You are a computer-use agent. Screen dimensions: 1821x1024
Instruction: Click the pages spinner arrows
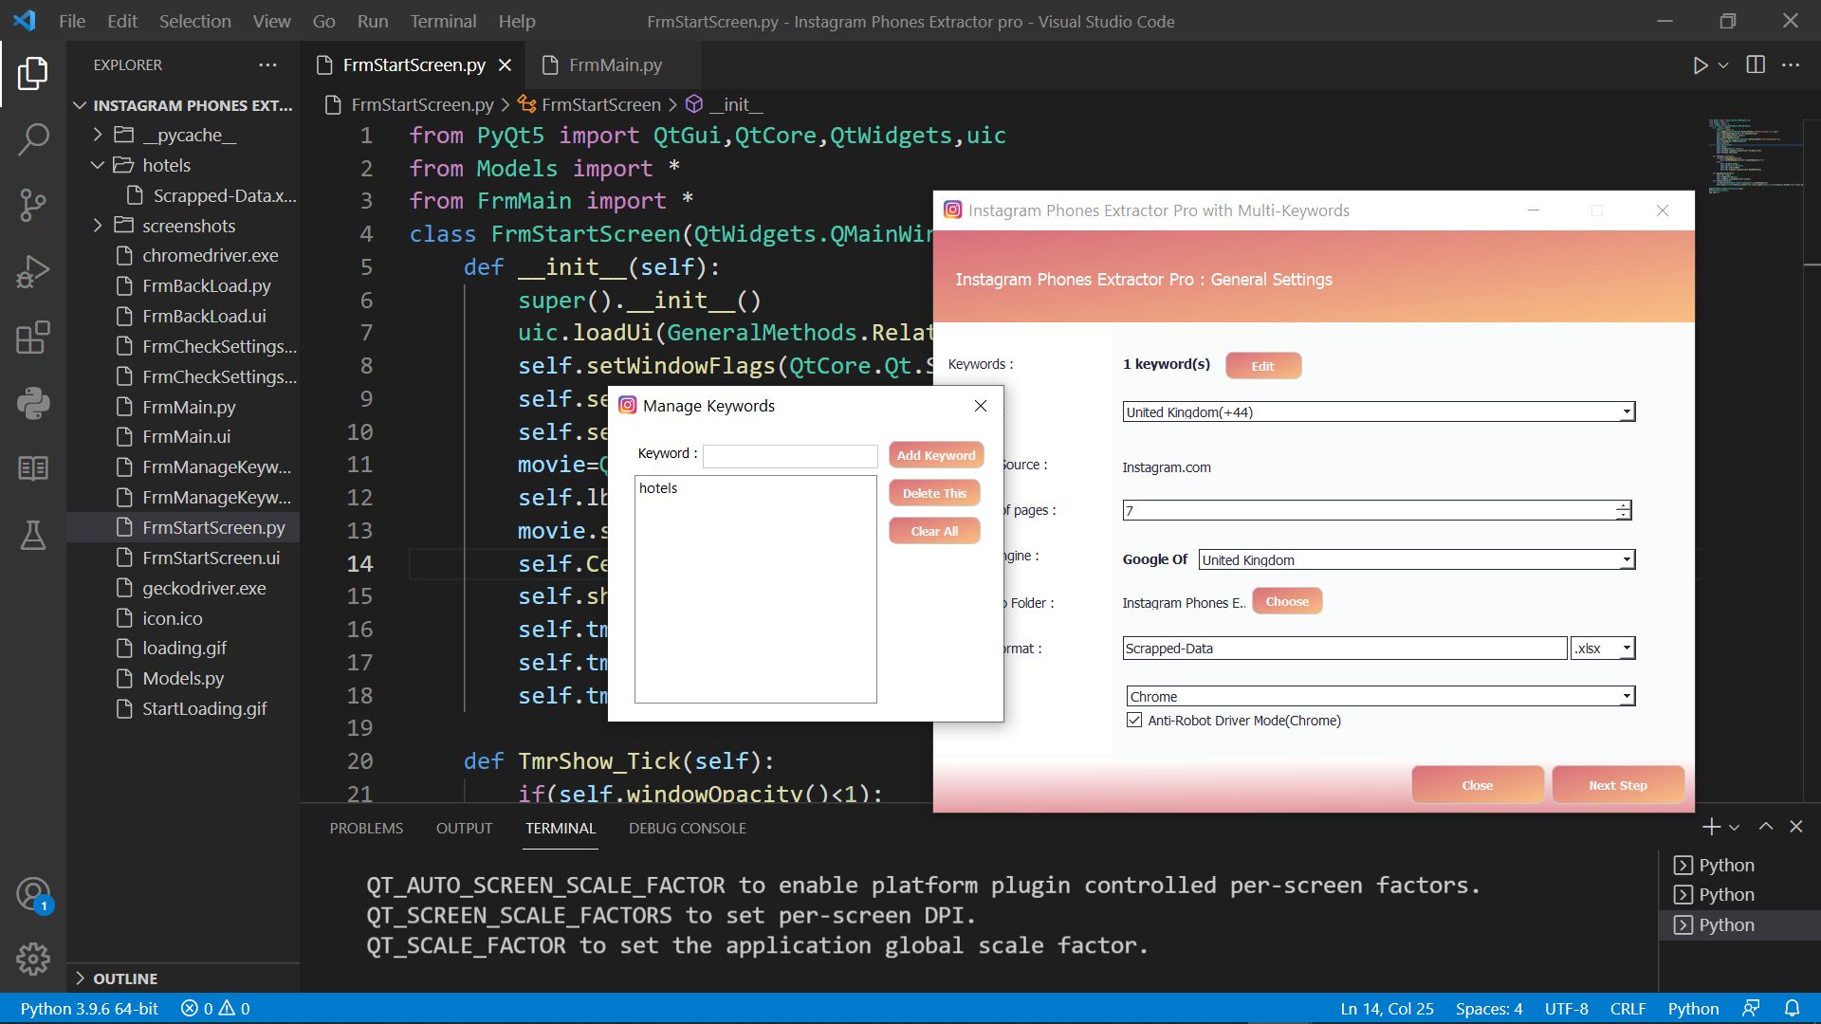(1624, 510)
